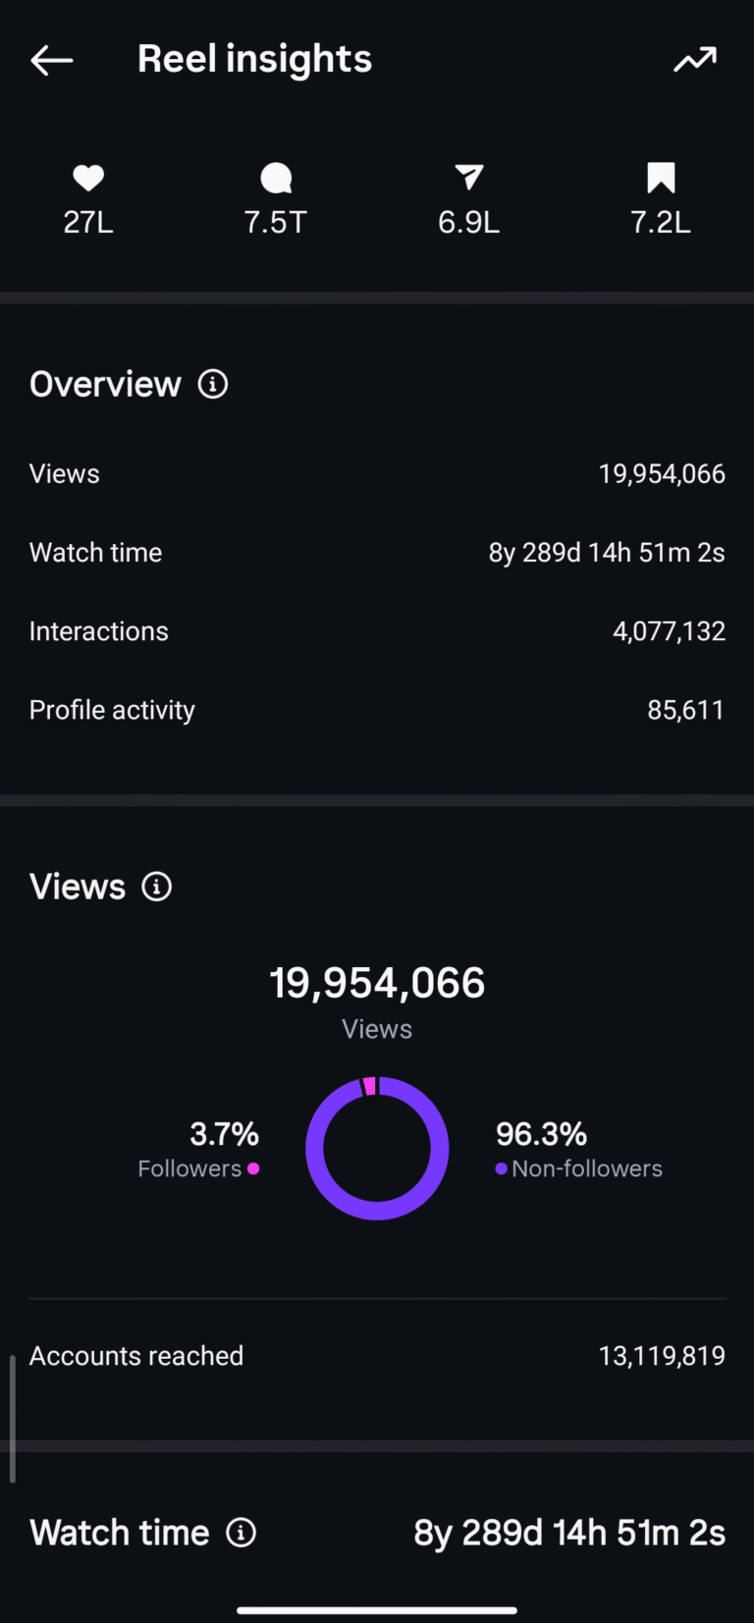
Task: Tap the pink Followers legend dot
Action: [x=253, y=1168]
